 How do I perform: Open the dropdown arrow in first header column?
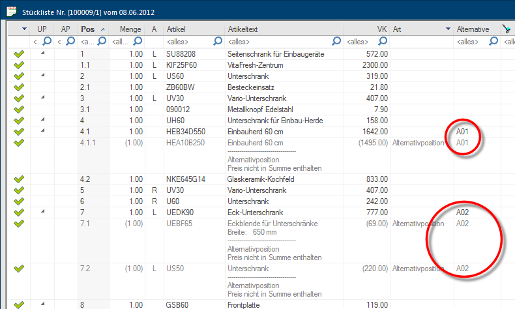[24, 29]
